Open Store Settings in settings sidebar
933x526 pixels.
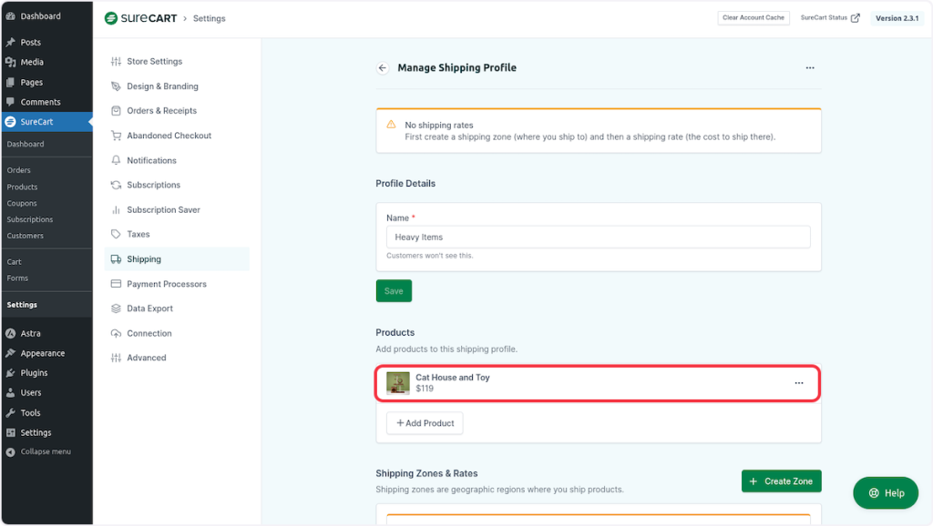pyautogui.click(x=154, y=62)
